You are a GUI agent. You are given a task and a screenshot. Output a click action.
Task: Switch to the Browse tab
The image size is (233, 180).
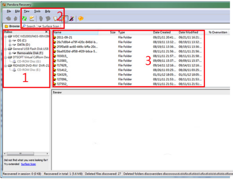(x=12, y=26)
